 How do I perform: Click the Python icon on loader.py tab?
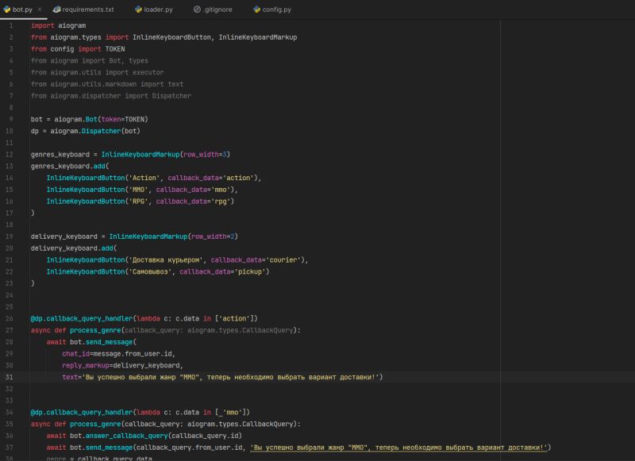(138, 10)
